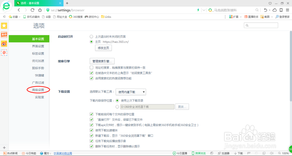Open the cloud sync icon
The image size is (292, 156).
[x=274, y=10]
